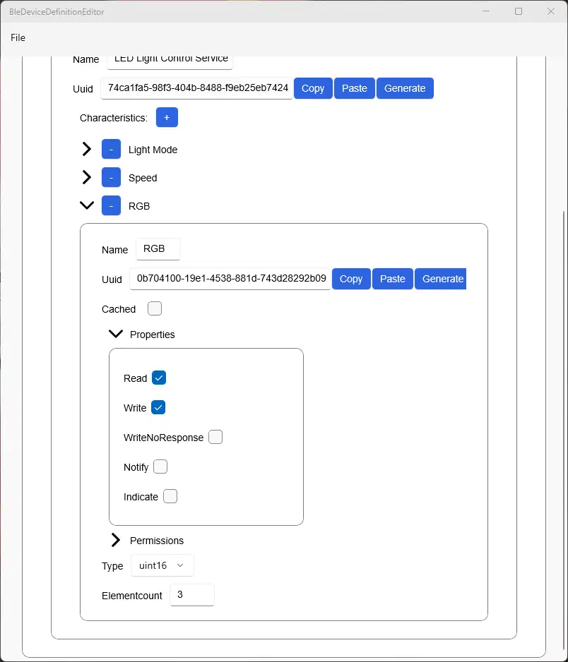This screenshot has width=568, height=662.
Task: Expand the Speed characteristic
Action: click(x=87, y=177)
